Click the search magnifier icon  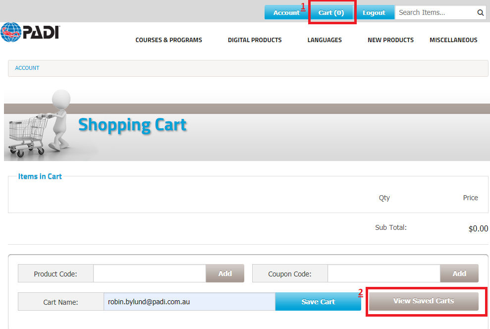[x=480, y=13]
